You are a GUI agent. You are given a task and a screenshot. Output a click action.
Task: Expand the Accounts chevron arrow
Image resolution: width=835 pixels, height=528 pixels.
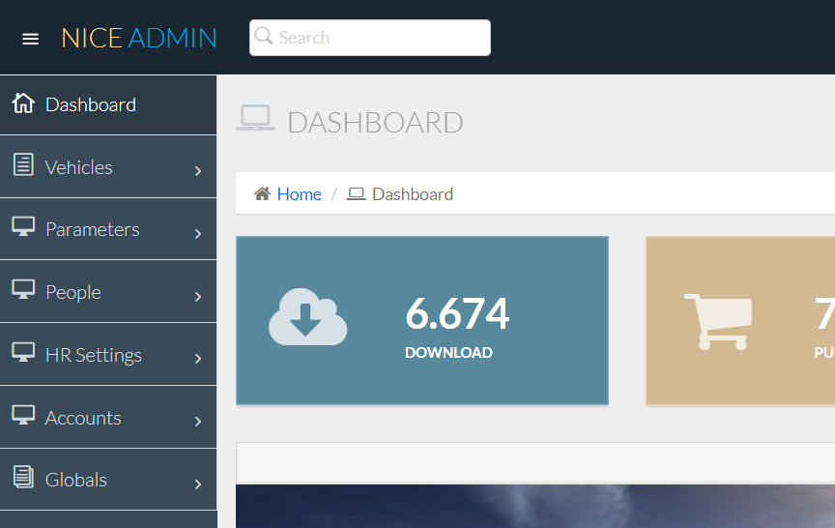198,422
